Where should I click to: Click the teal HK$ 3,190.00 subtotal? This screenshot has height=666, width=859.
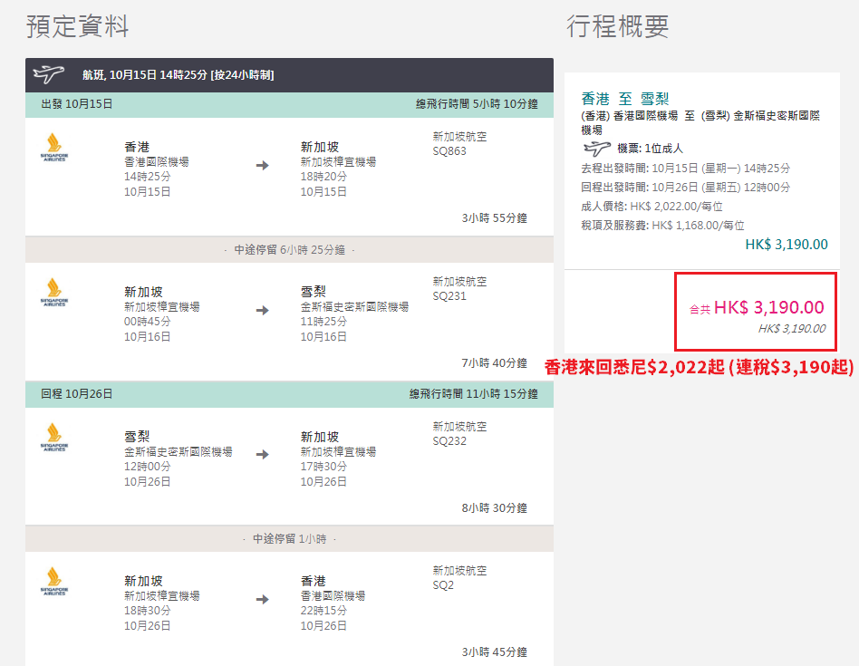coord(787,245)
